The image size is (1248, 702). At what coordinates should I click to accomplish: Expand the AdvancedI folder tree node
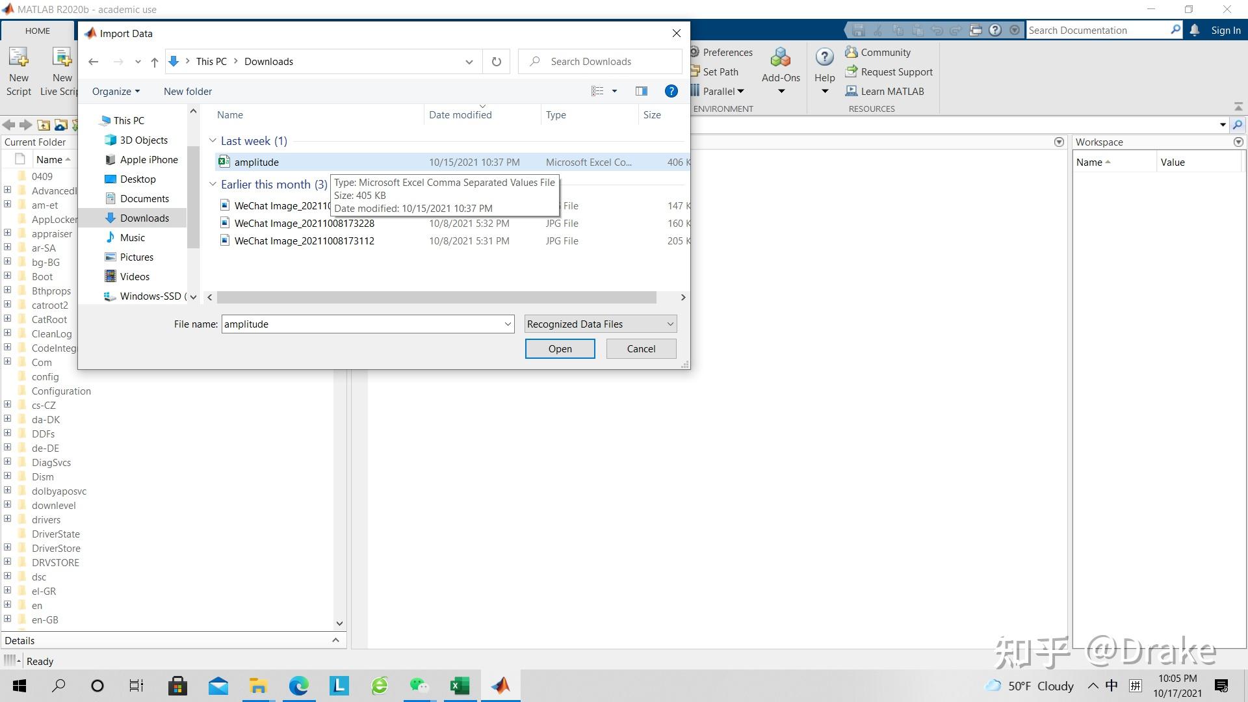(7, 190)
